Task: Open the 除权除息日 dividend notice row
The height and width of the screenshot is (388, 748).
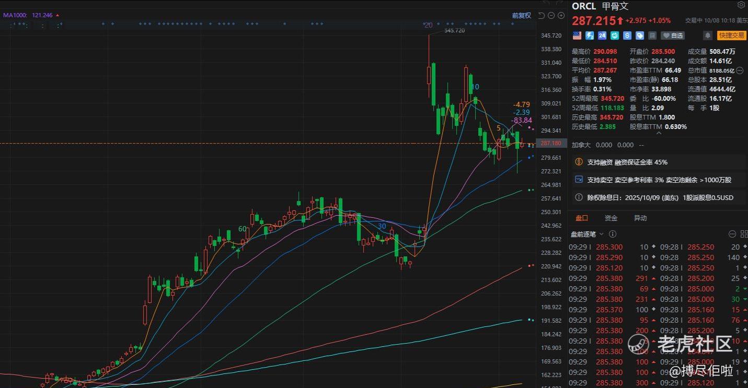Action: (x=658, y=197)
